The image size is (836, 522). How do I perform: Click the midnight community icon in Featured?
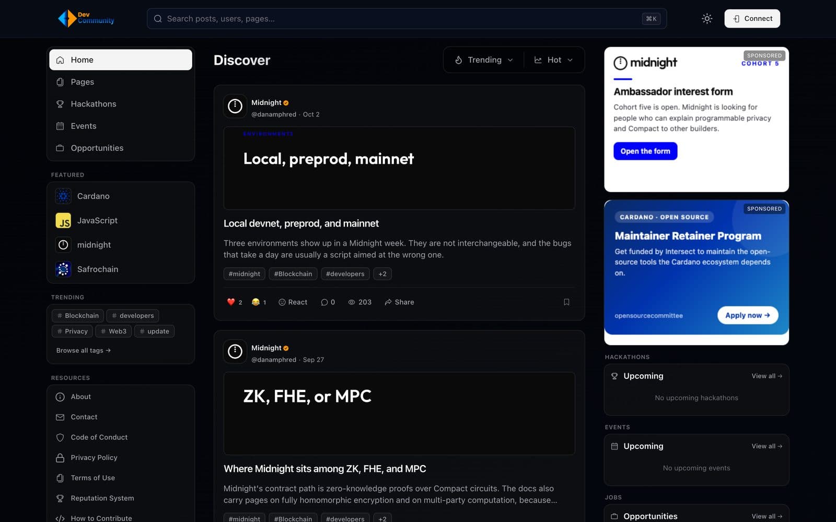(x=63, y=245)
